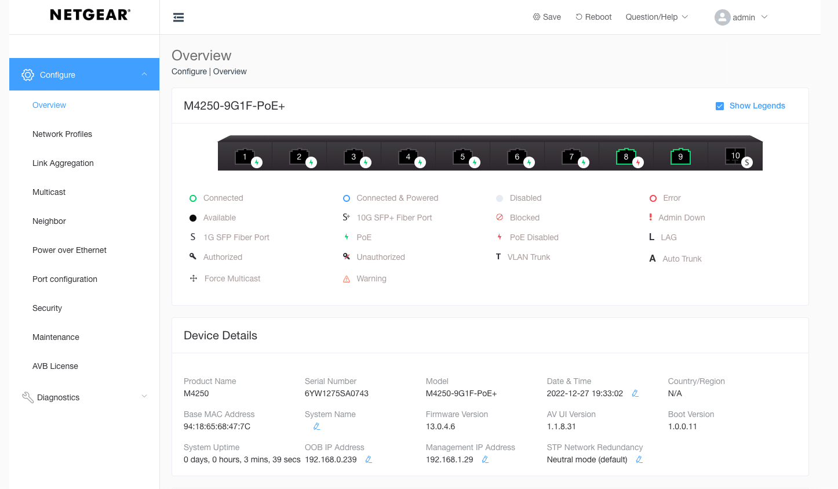
Task: Open the Neighbor page
Action: (x=49, y=221)
